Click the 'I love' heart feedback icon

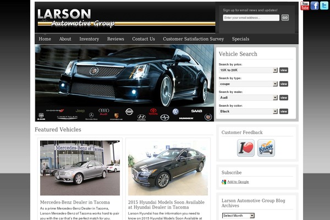point(246,148)
